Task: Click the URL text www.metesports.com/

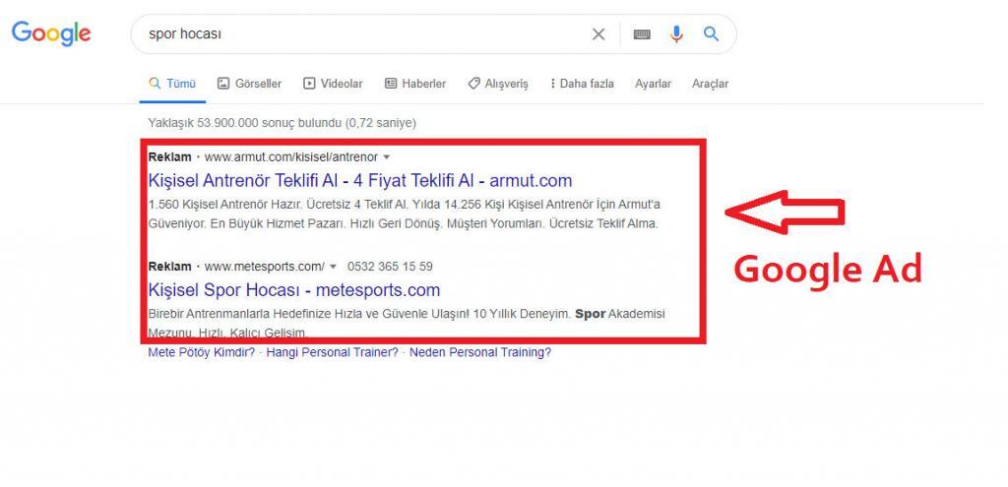Action: [x=265, y=267]
